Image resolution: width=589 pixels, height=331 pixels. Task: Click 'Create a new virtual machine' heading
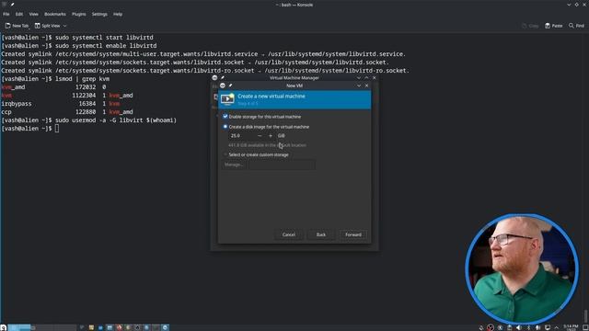tap(271, 96)
